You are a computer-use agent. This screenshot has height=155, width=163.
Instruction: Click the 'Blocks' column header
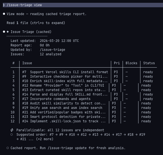pos(132,63)
